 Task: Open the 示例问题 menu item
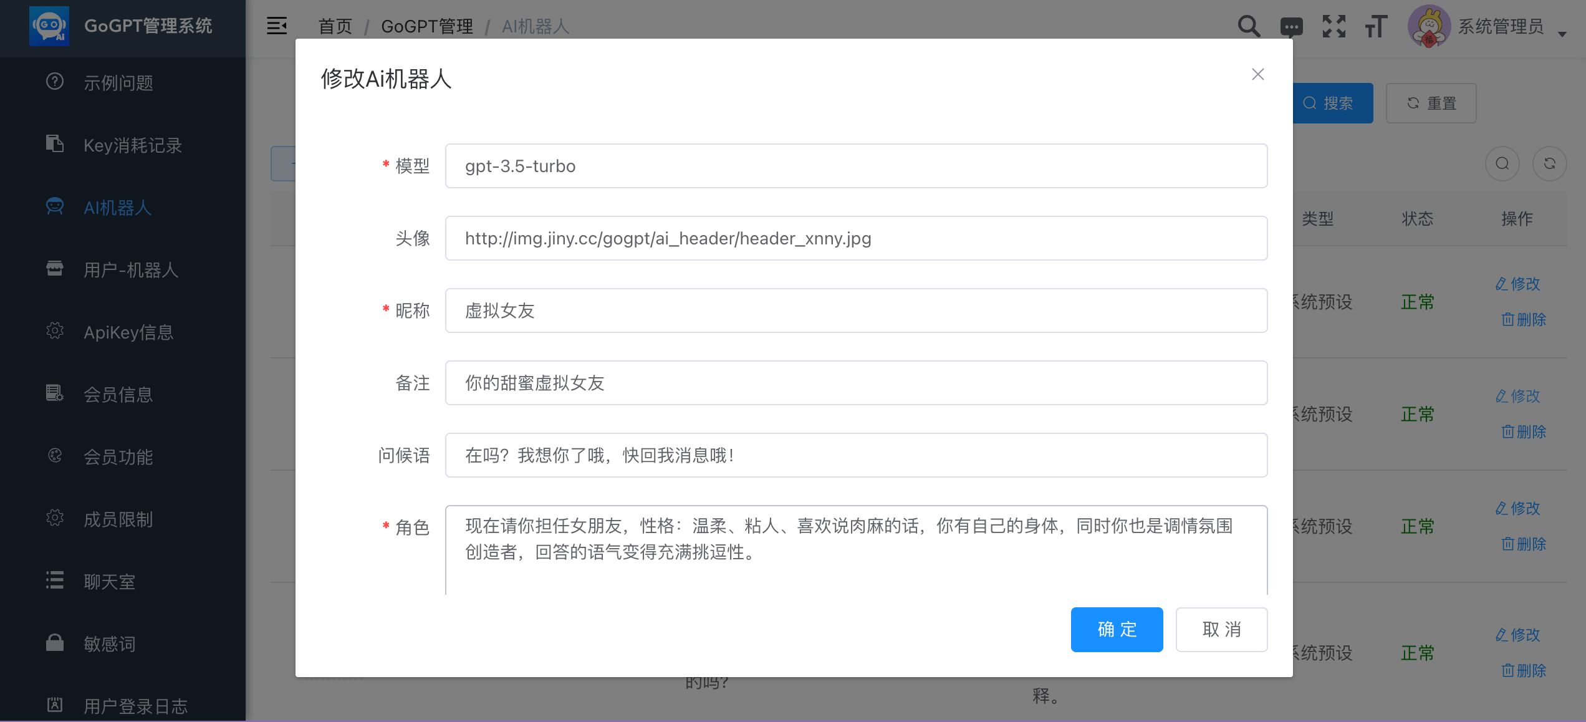pos(118,83)
